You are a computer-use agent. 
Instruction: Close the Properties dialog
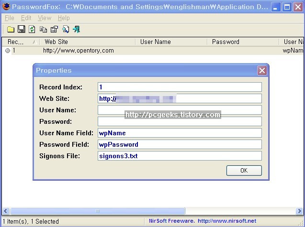(x=262, y=70)
